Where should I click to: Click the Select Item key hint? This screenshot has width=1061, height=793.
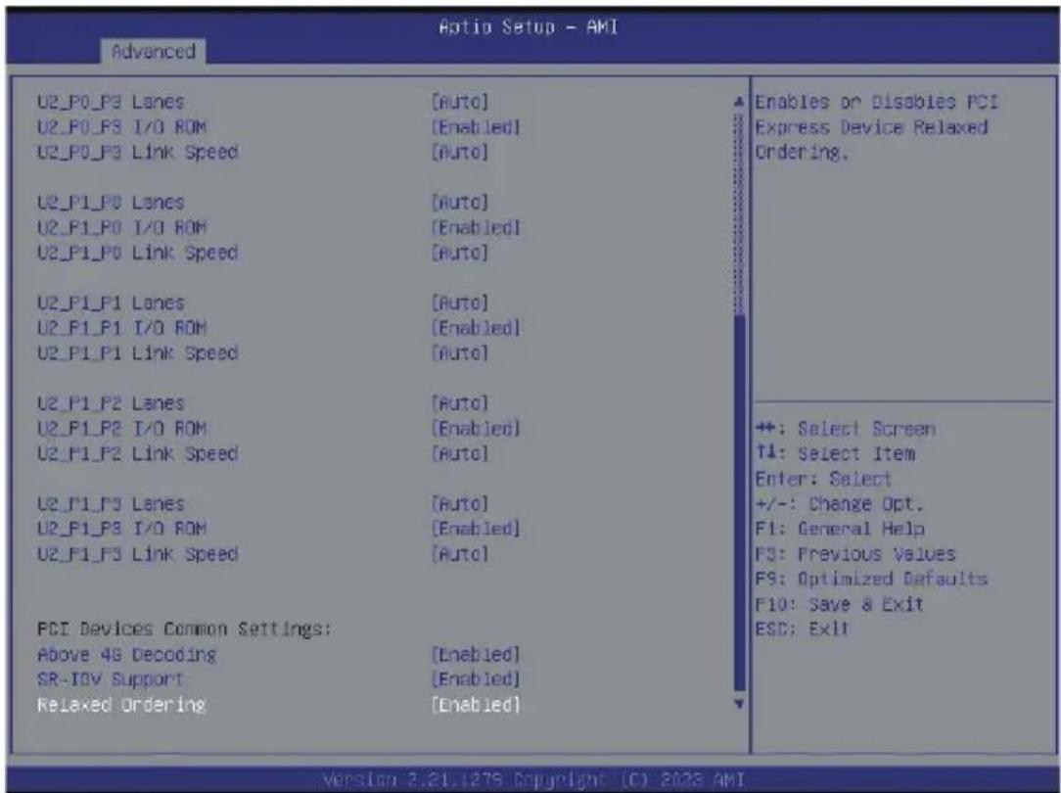[x=835, y=454]
